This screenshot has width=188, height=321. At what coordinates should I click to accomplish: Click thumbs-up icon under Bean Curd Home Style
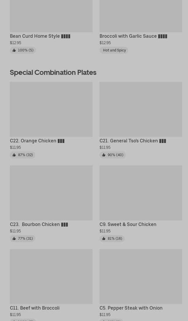pos(14,50)
